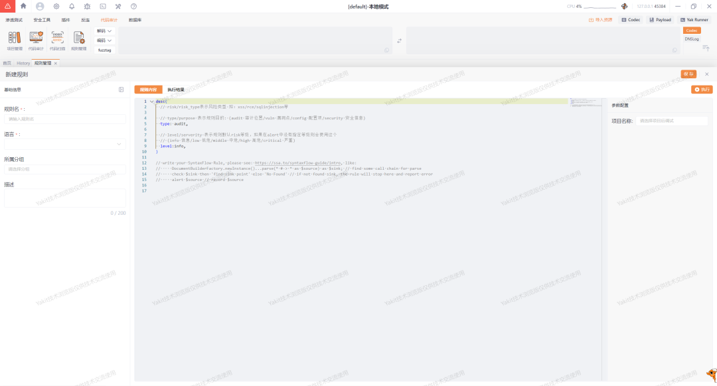Image resolution: width=717 pixels, height=386 pixels.
Task: Fold the desc block at line 1
Action: coord(152,101)
